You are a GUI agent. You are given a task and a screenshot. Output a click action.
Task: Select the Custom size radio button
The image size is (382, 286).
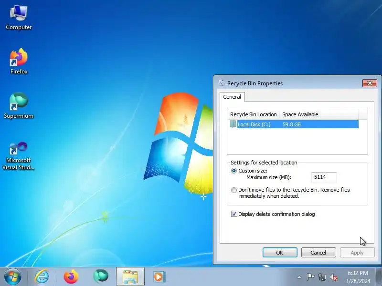pos(234,171)
